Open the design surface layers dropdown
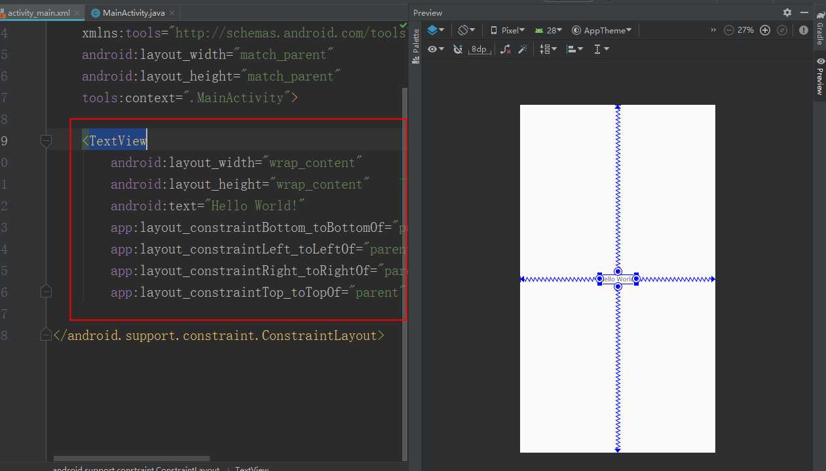Screen dimensions: 826x471 click(x=436, y=30)
